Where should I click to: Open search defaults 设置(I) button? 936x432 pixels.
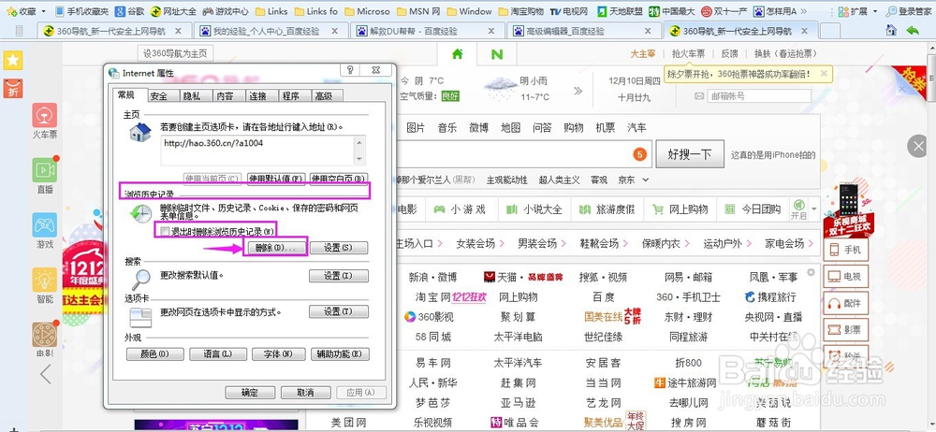(x=339, y=276)
